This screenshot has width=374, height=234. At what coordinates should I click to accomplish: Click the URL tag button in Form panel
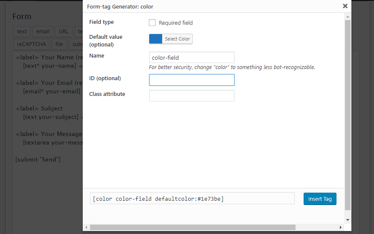(64, 32)
